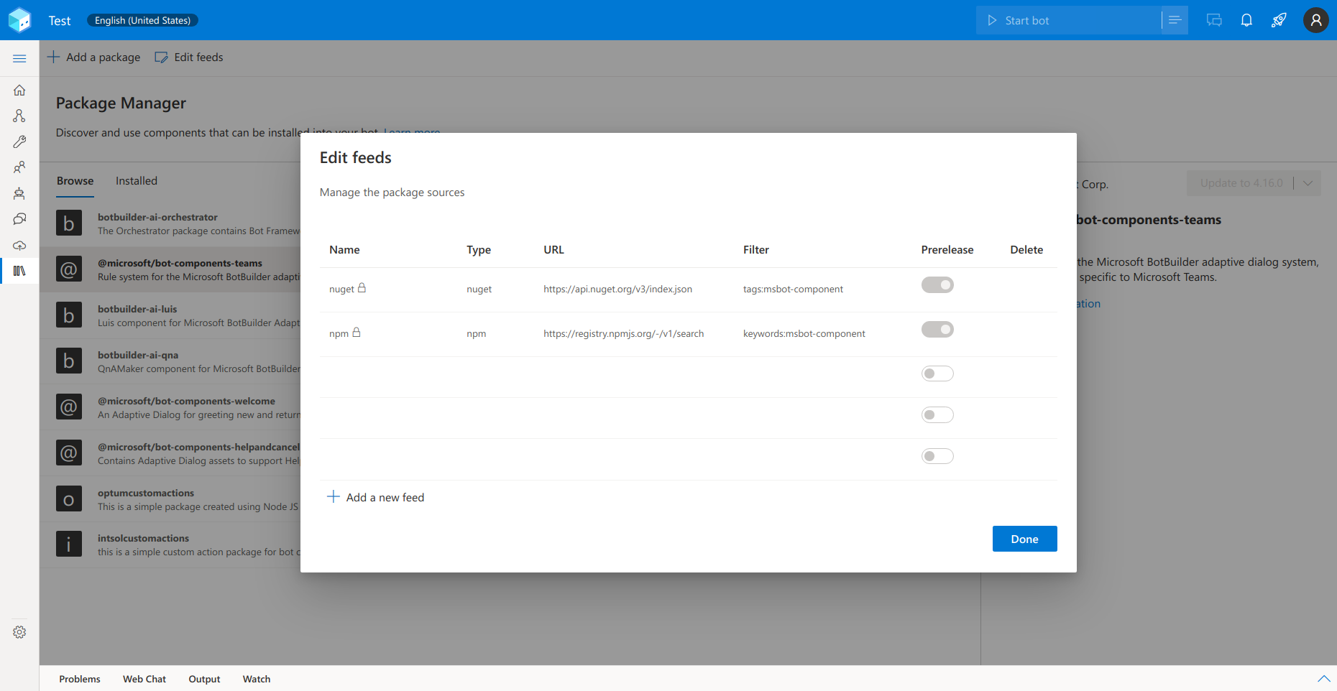Enable Prerelease toggle in fourth feed row
The width and height of the screenshot is (1337, 691).
(x=937, y=415)
